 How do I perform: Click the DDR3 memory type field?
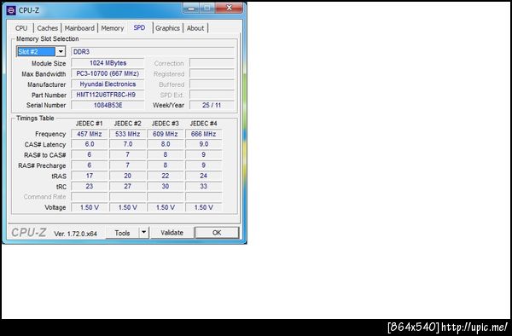[153, 51]
